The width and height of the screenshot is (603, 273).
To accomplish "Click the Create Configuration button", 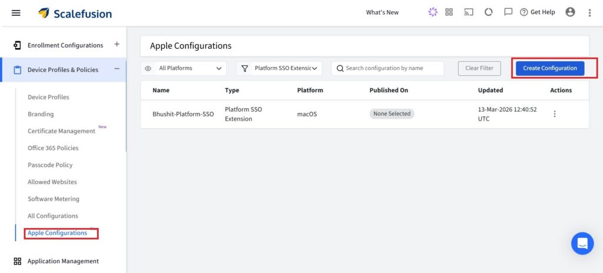I will click(549, 68).
